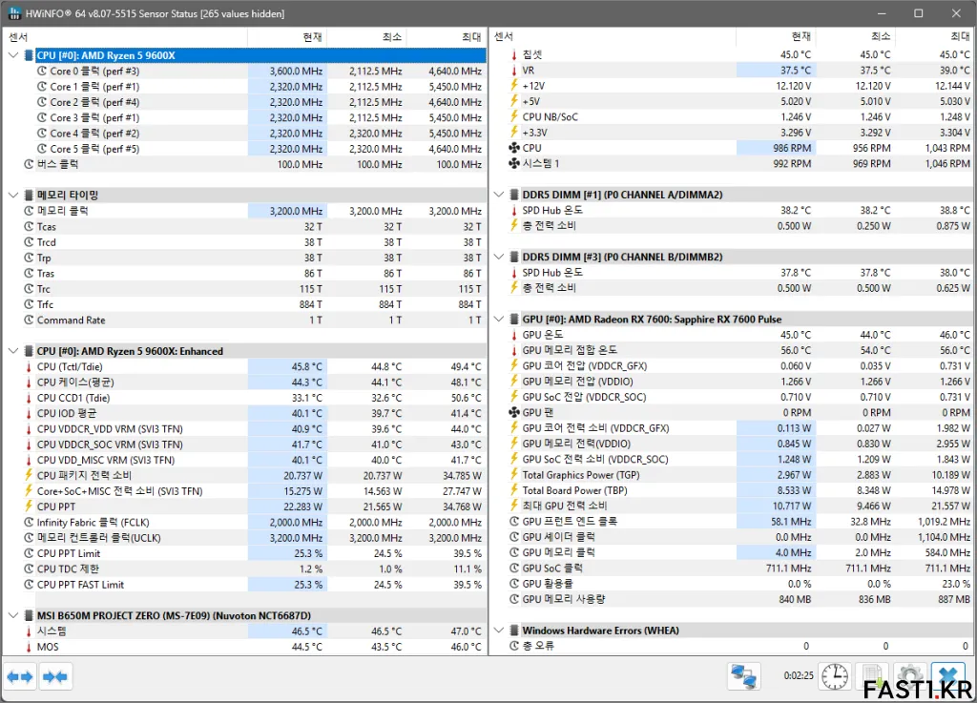Click the shrink columns arrows icon
This screenshot has width=977, height=703.
tap(55, 676)
